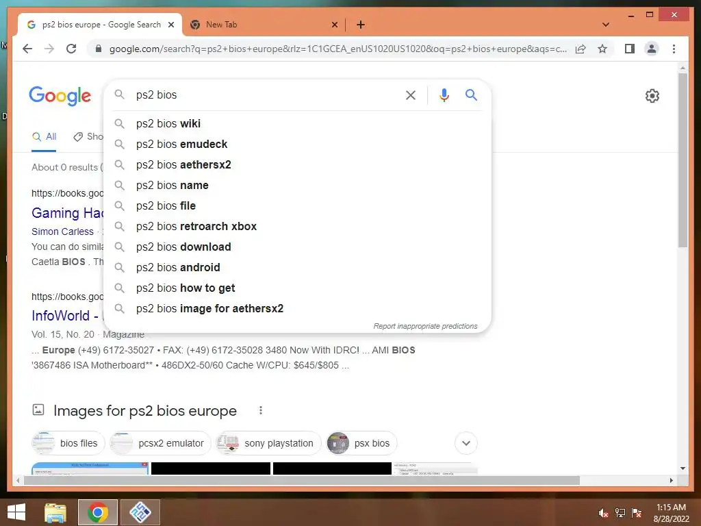
Task: Click the horizontal scrollbar right arrow
Action: tap(671, 480)
